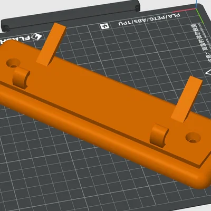Image resolution: width=211 pixels, height=211 pixels.
Task: Click the left upright tab on model
Action: [51, 44]
